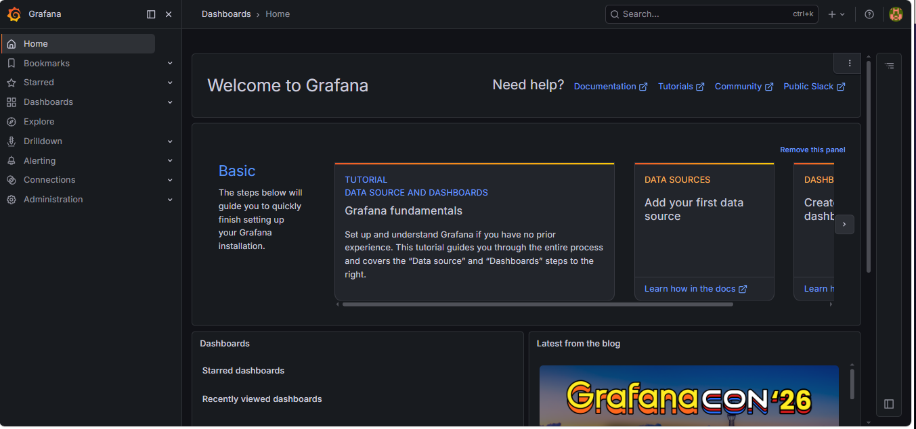Viewport: 916px width, 429px height.
Task: Open the dashboard outline icon on right
Action: click(889, 66)
